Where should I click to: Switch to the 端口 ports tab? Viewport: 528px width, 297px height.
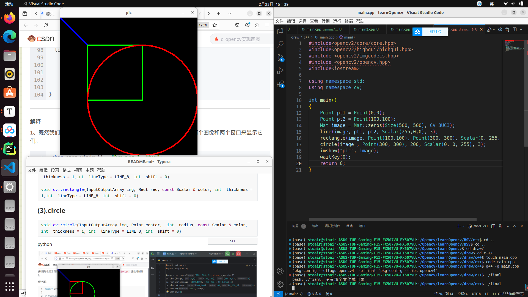tap(362, 226)
